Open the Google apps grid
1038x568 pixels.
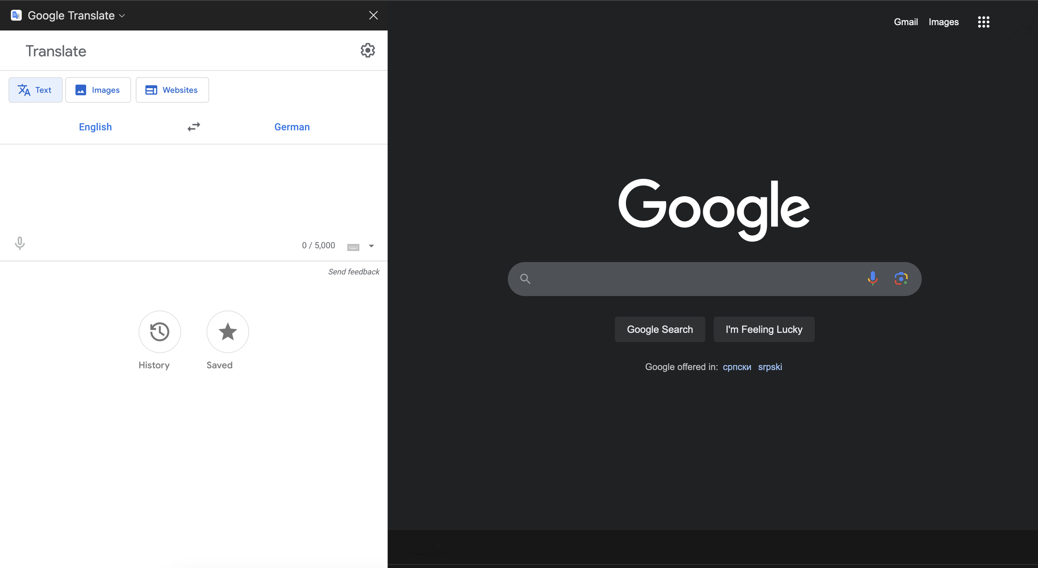pyautogui.click(x=984, y=22)
